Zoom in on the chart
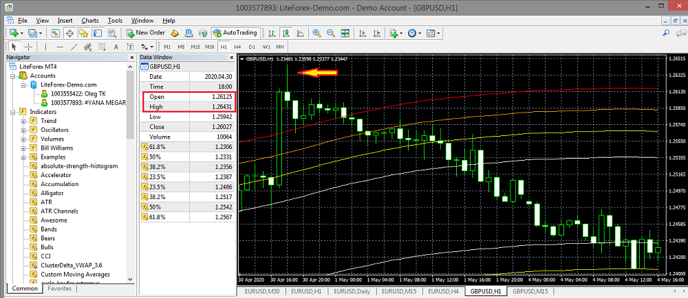 316,33
